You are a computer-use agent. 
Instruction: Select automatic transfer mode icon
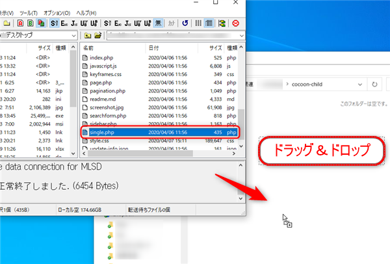[x=42, y=23]
